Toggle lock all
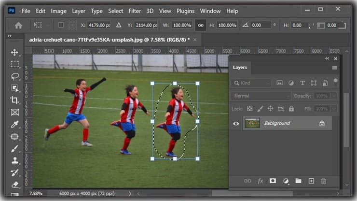 [291, 109]
